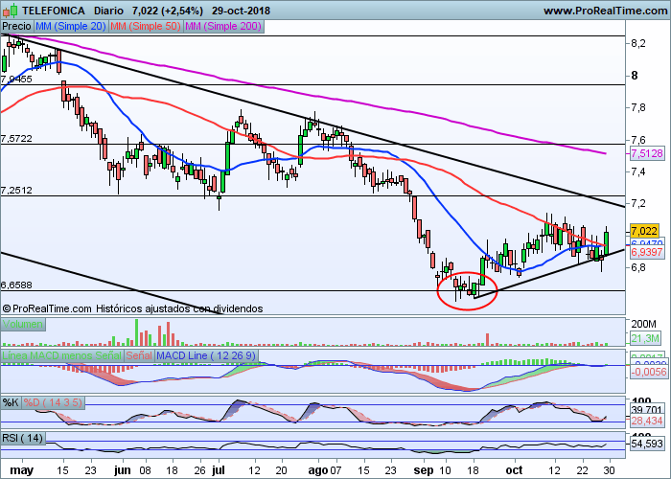Click the yellow 7,022 current price tag
The width and height of the screenshot is (671, 479).
click(x=644, y=232)
